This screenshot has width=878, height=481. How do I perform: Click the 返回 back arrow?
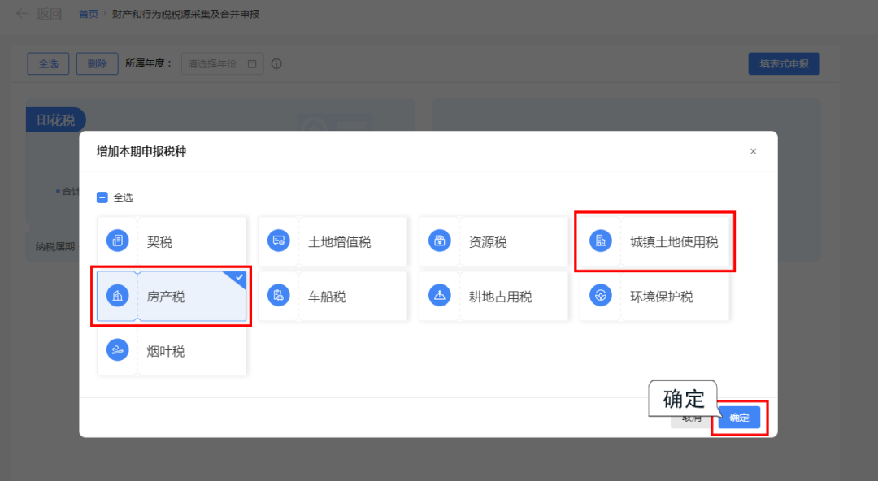[x=22, y=14]
